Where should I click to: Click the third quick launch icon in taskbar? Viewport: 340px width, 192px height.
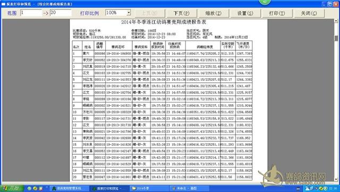coord(40,188)
